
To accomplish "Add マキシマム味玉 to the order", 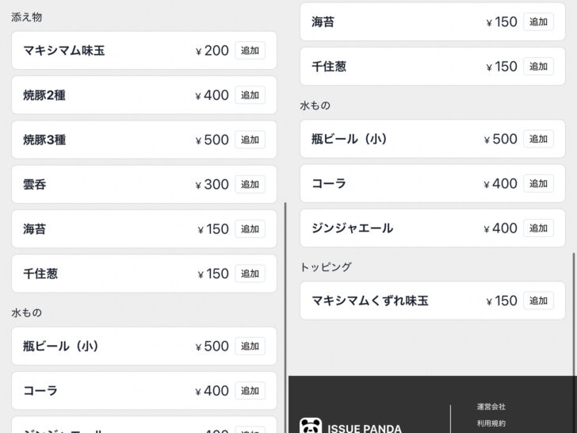I will tap(250, 51).
